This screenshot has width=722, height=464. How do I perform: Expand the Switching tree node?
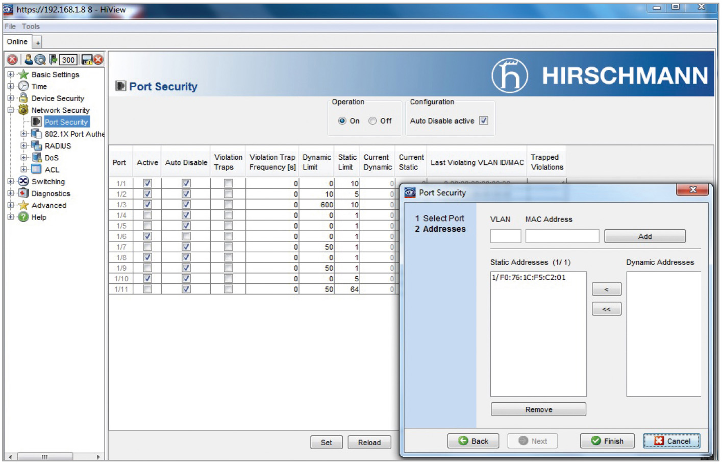[10, 181]
